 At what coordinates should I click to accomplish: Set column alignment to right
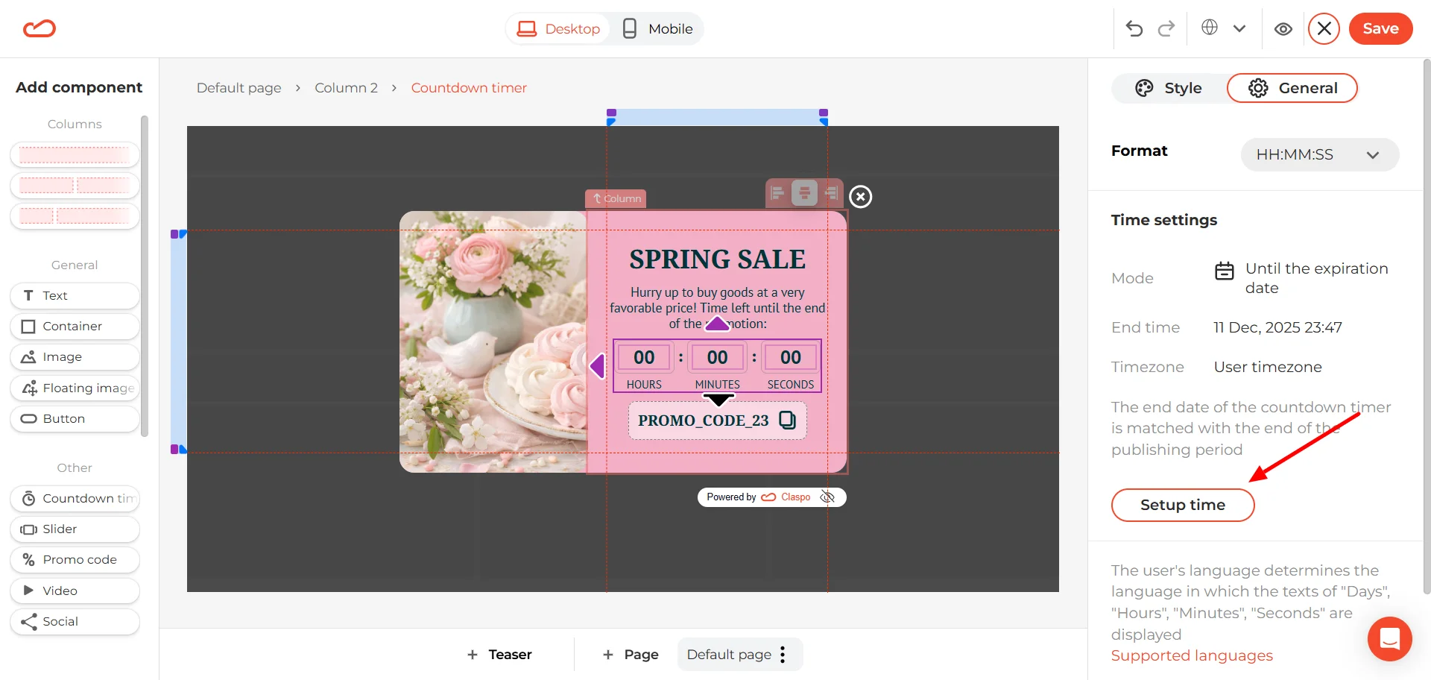pyautogui.click(x=831, y=193)
